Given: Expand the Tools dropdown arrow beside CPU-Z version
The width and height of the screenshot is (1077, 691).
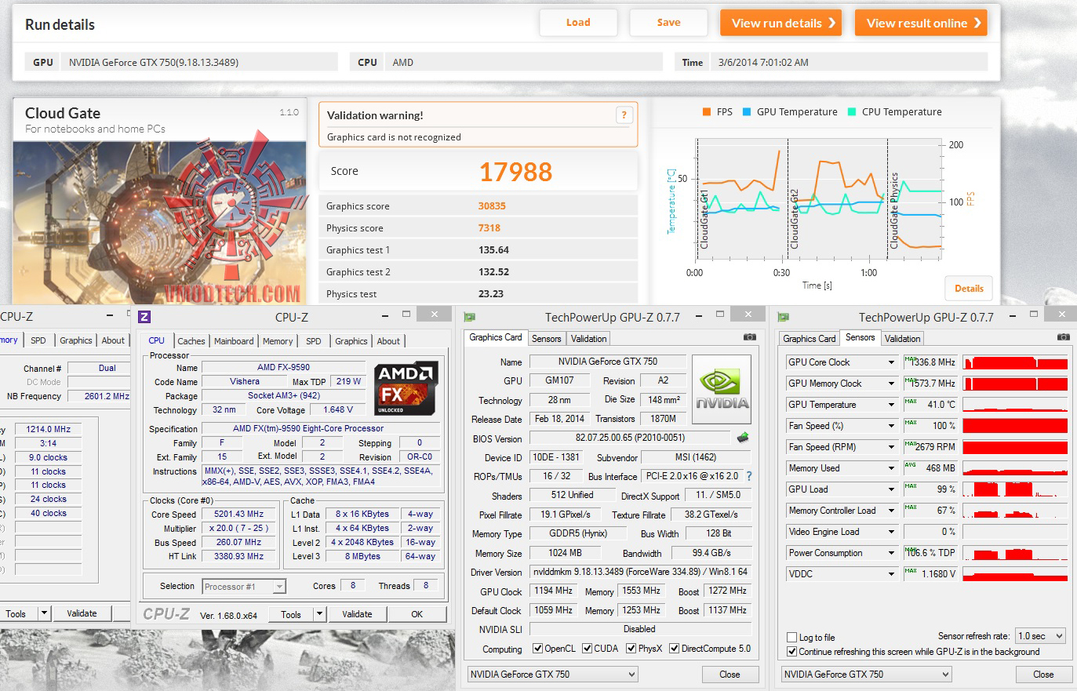Looking at the screenshot, I should (319, 614).
